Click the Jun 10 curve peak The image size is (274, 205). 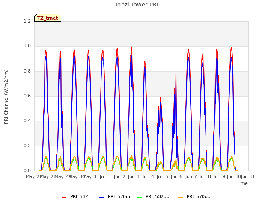[x=231, y=48]
